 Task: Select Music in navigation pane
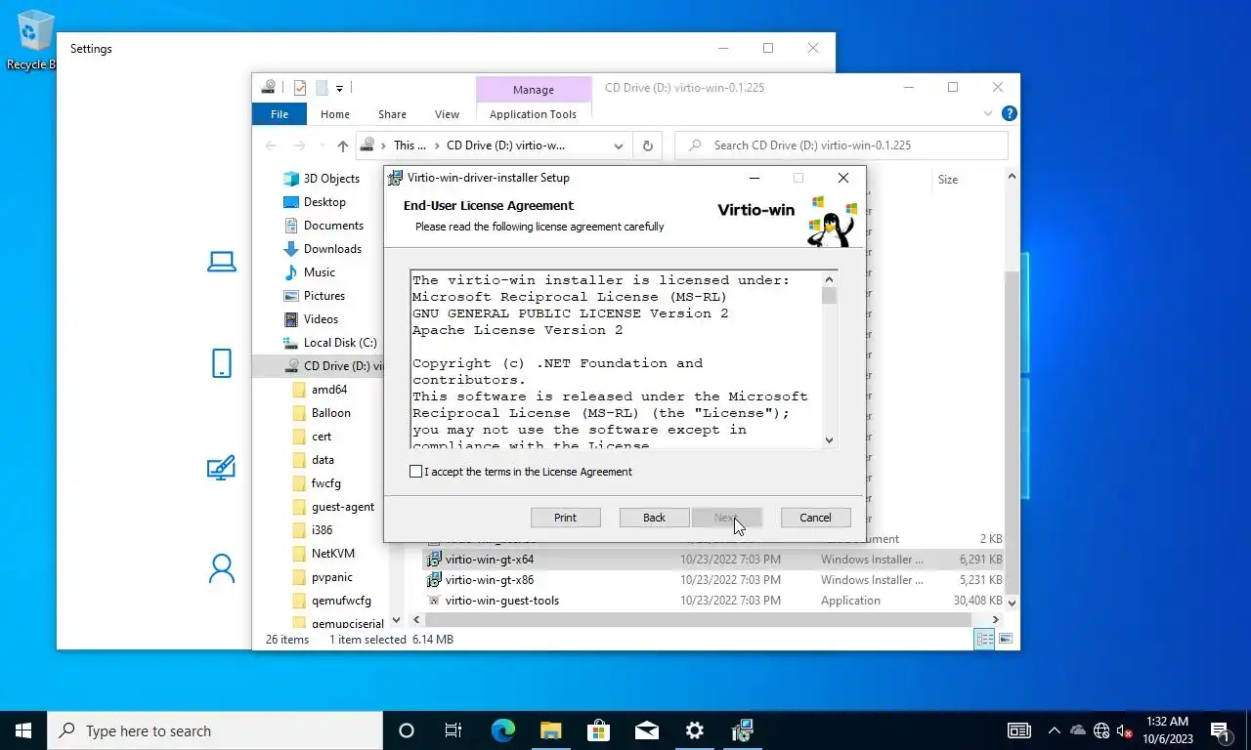point(319,272)
